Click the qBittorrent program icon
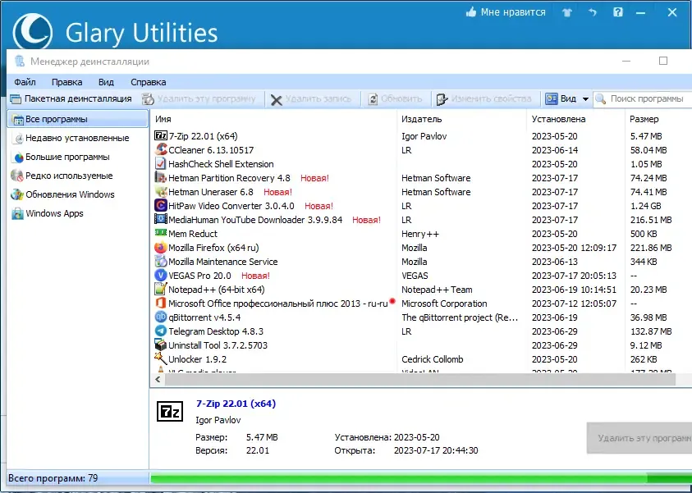The width and height of the screenshot is (692, 493). tap(161, 317)
